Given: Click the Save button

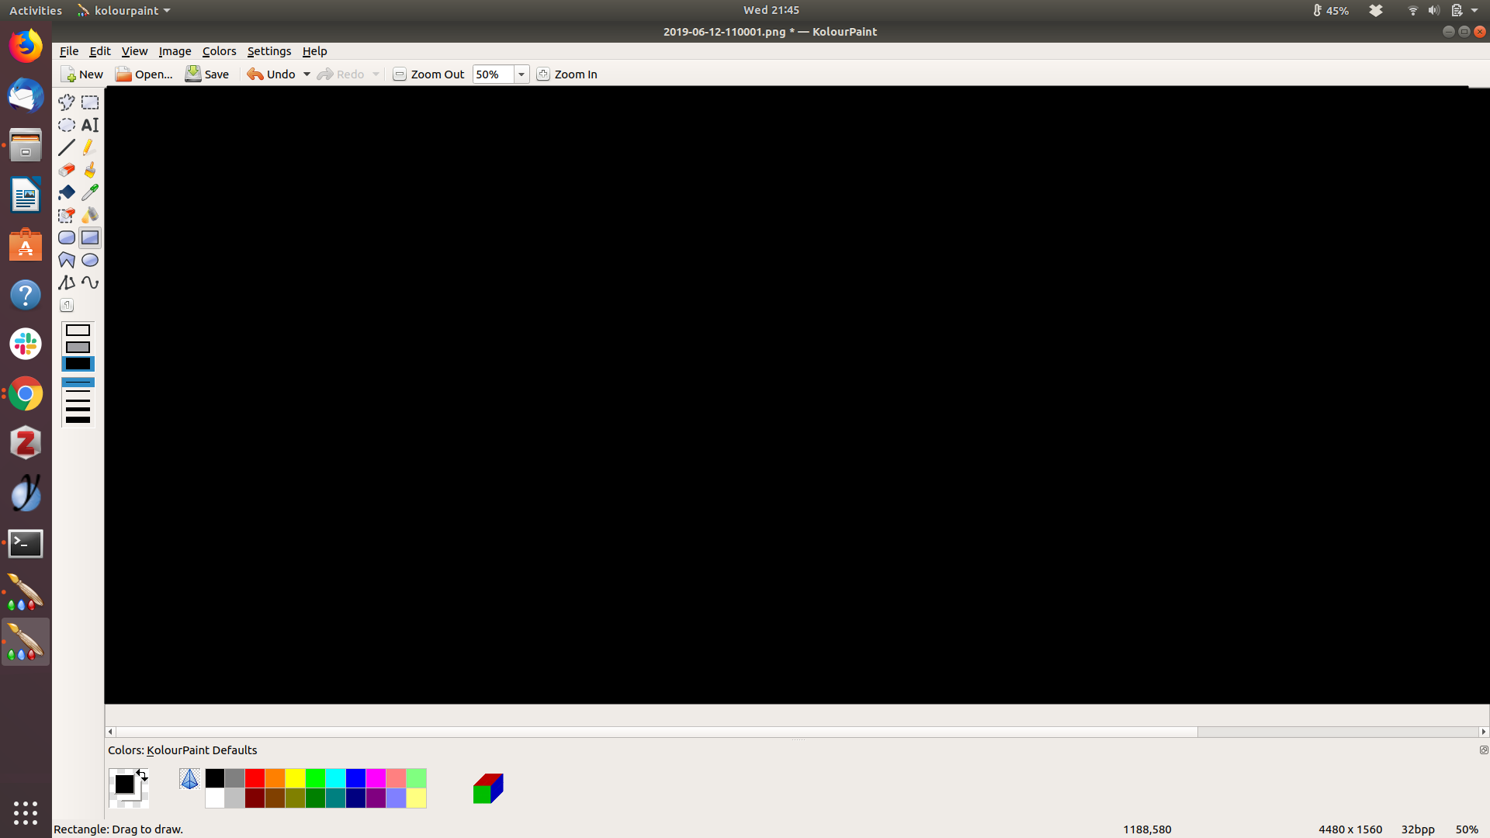Looking at the screenshot, I should [207, 74].
